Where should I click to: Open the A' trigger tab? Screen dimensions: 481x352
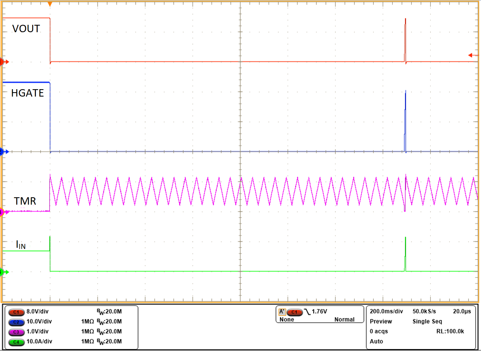(283, 311)
